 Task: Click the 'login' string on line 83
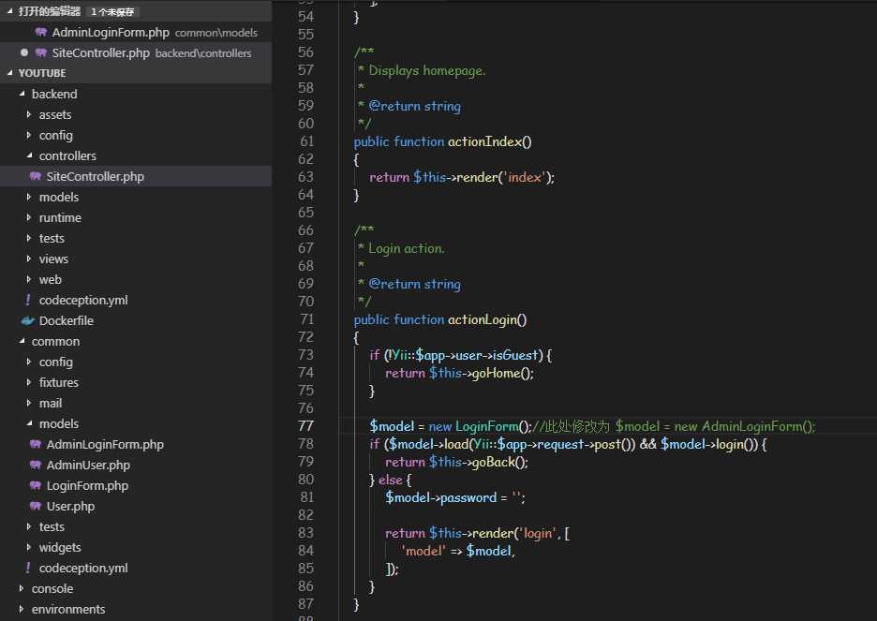coord(539,533)
